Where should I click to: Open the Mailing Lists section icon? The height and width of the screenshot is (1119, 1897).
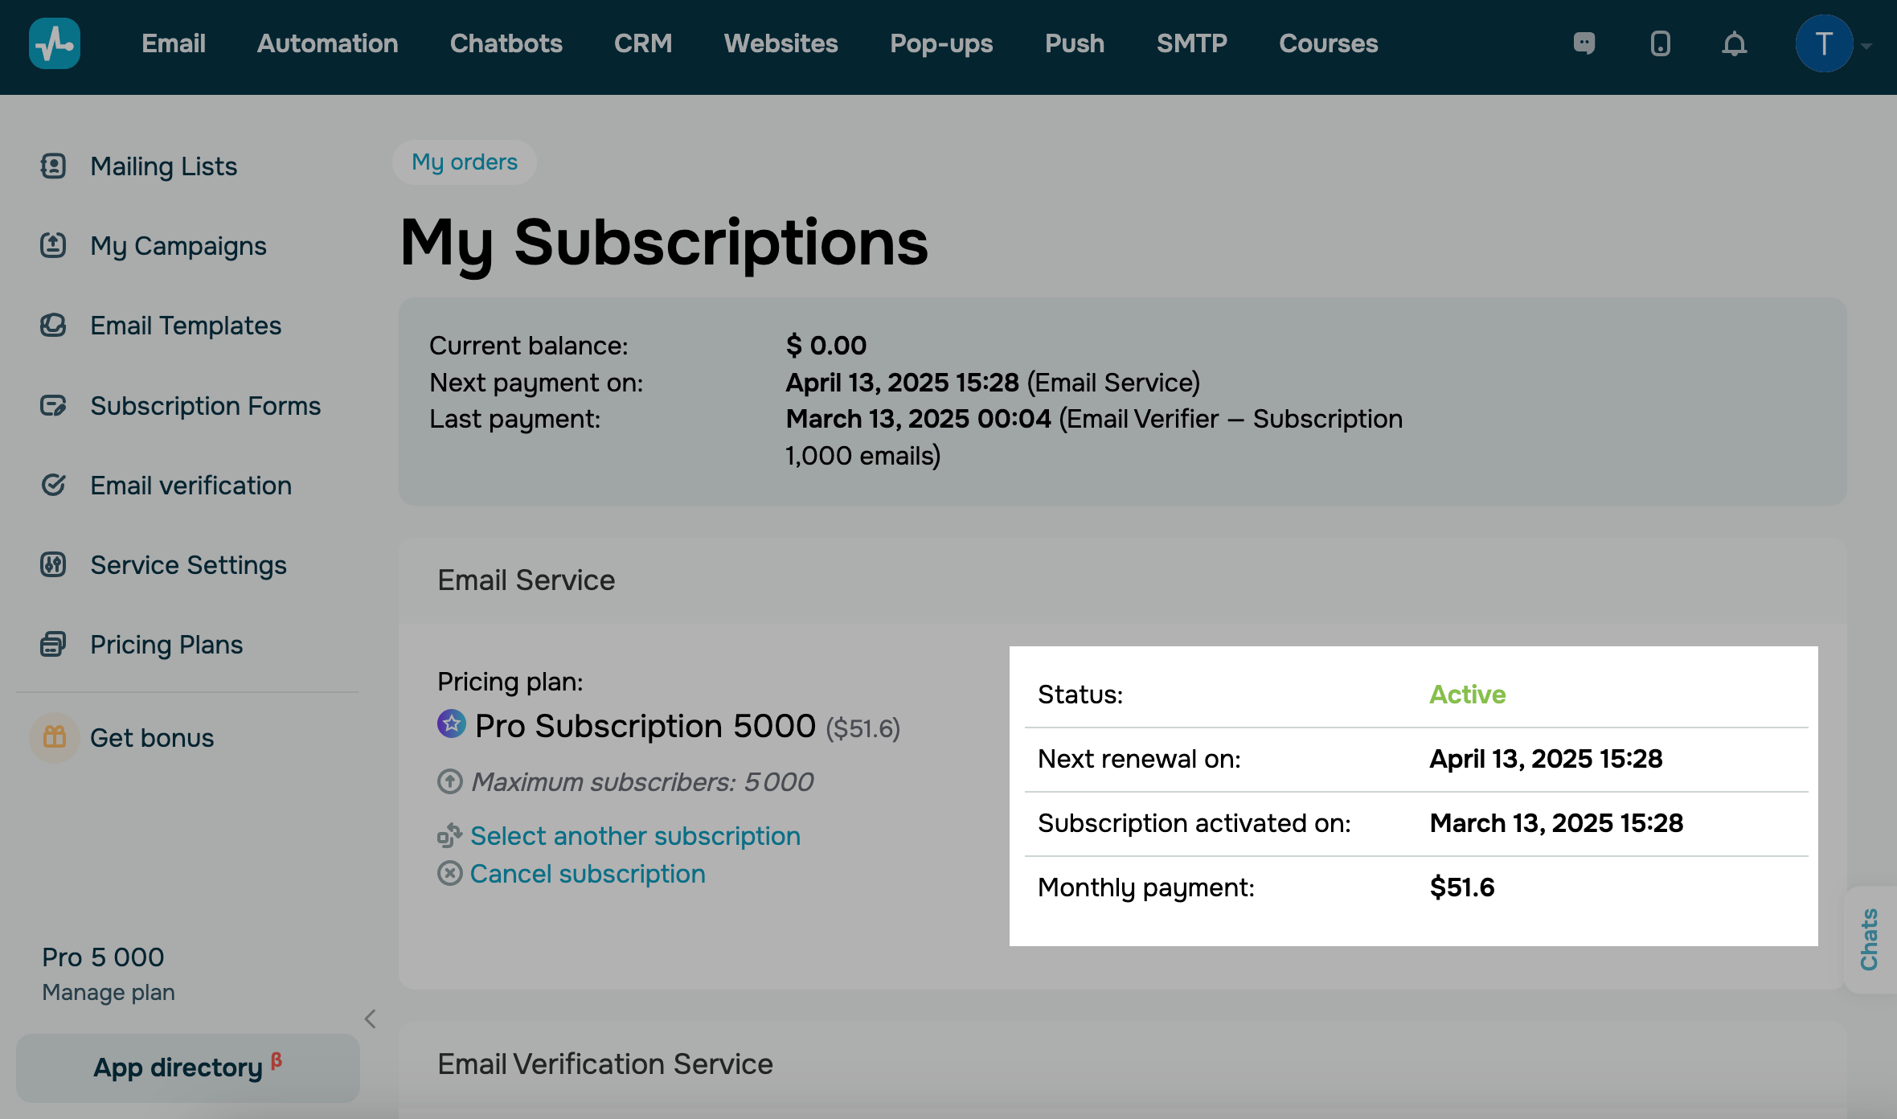point(52,166)
